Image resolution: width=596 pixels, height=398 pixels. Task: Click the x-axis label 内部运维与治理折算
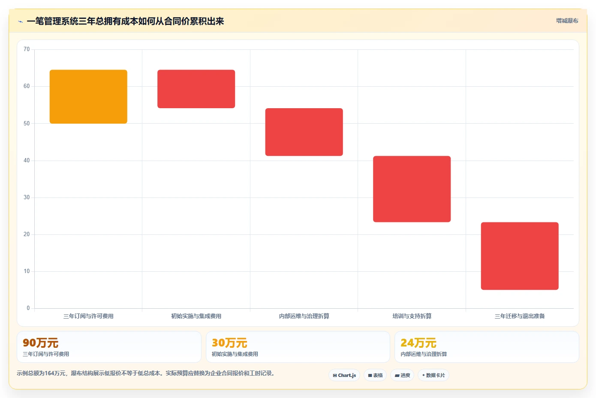tap(304, 316)
